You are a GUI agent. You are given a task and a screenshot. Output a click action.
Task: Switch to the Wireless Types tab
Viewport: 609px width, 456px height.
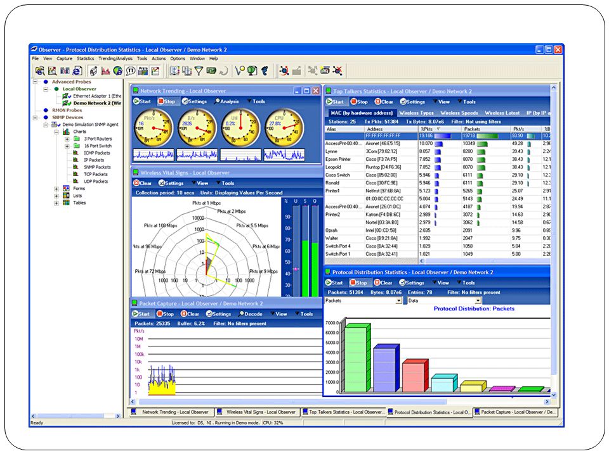click(416, 113)
